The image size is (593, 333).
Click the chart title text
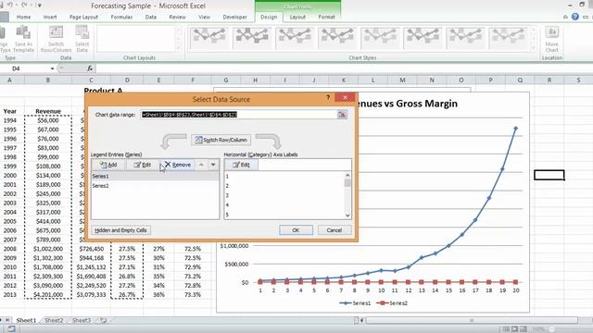coord(407,104)
